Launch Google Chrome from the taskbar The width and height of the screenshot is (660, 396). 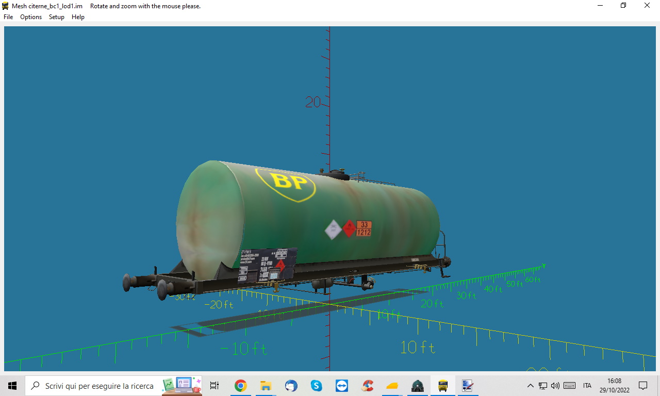pos(240,386)
